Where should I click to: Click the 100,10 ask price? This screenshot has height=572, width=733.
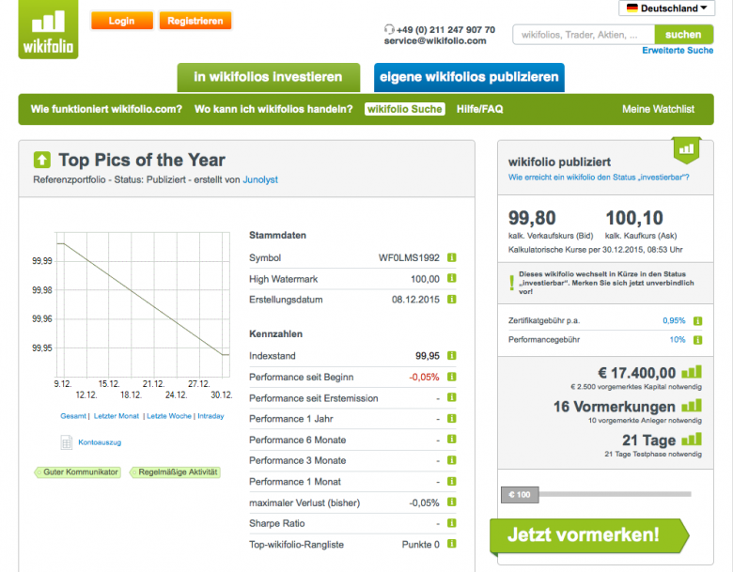point(634,218)
